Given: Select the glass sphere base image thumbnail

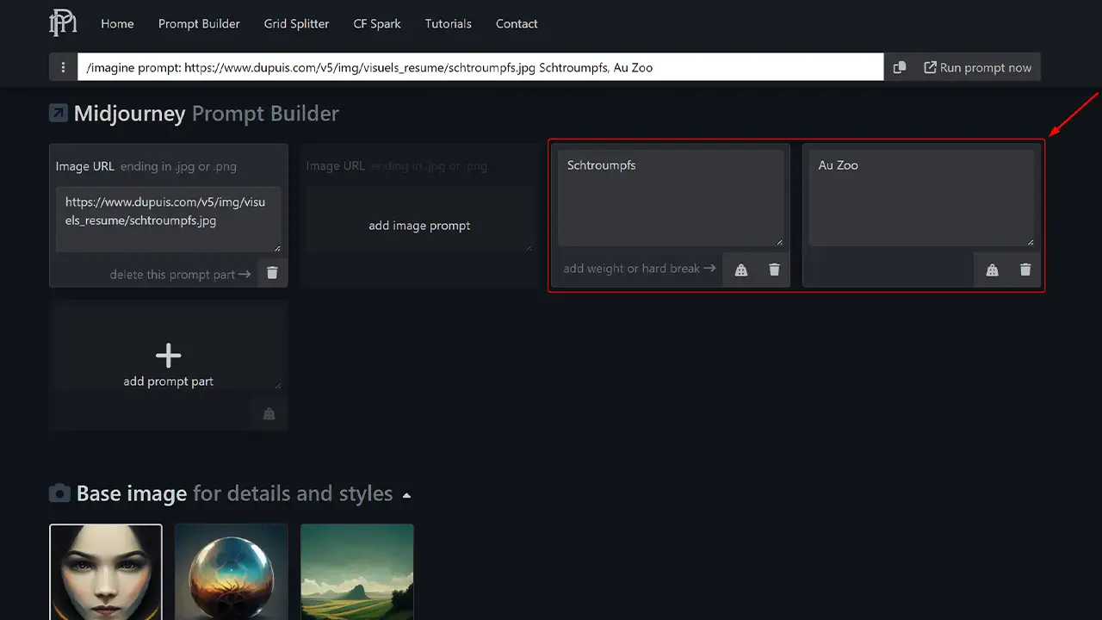Looking at the screenshot, I should point(232,572).
